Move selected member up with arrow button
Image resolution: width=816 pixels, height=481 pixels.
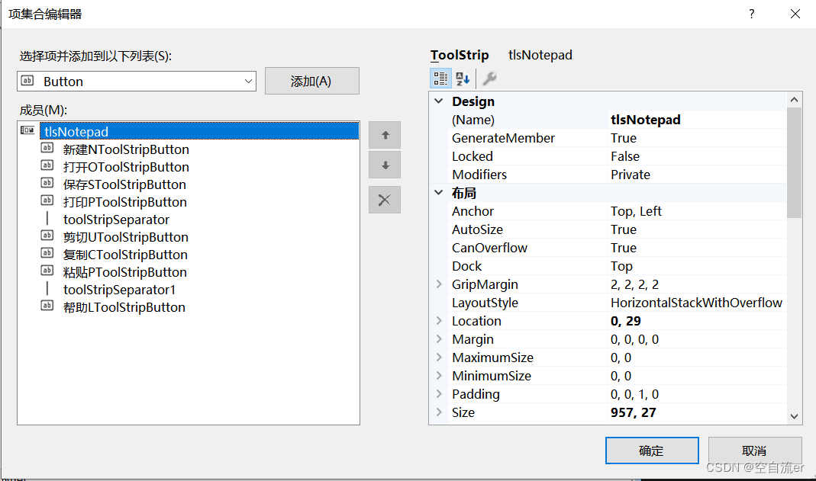point(385,135)
